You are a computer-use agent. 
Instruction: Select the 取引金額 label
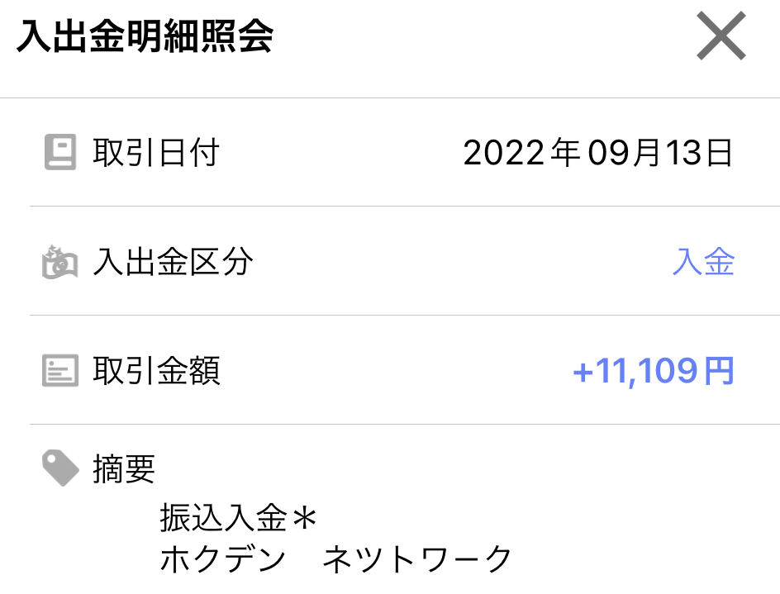tap(155, 371)
